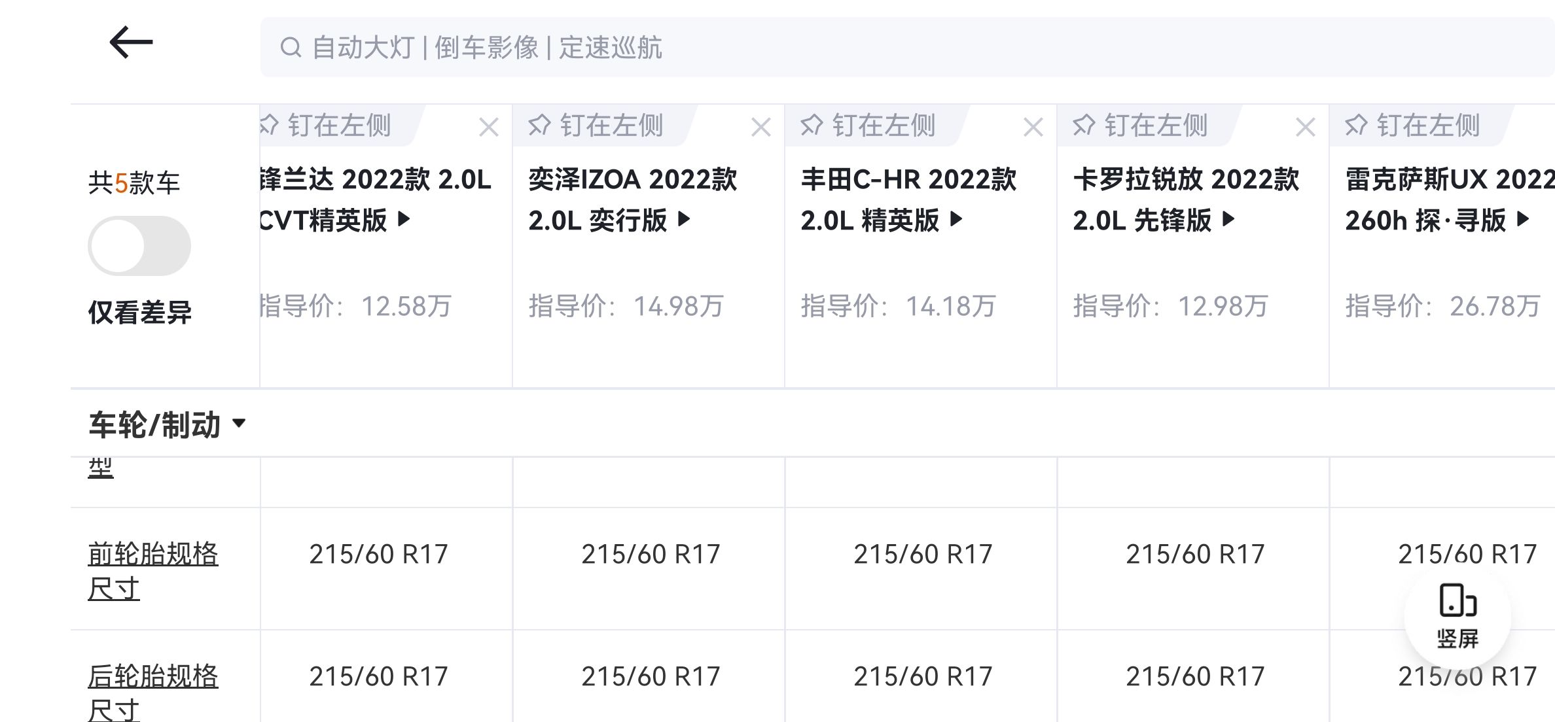Pin 奕泽IZOA column to the left

[x=597, y=125]
